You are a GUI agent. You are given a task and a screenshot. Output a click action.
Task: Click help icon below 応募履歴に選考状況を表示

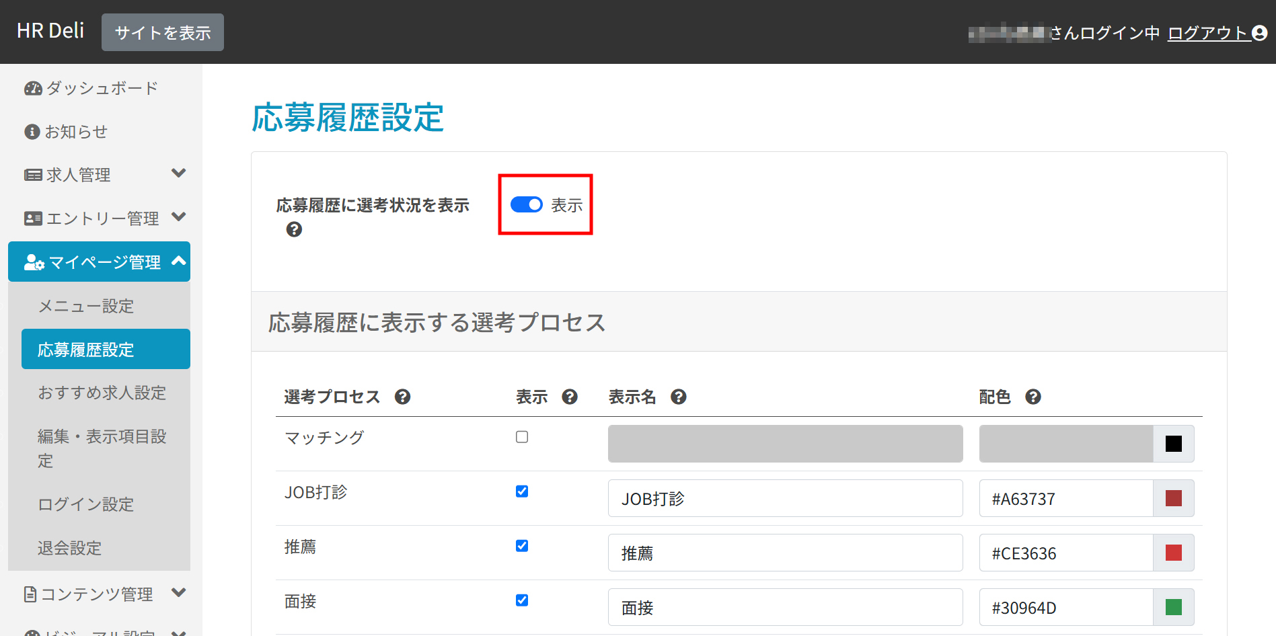click(x=294, y=230)
